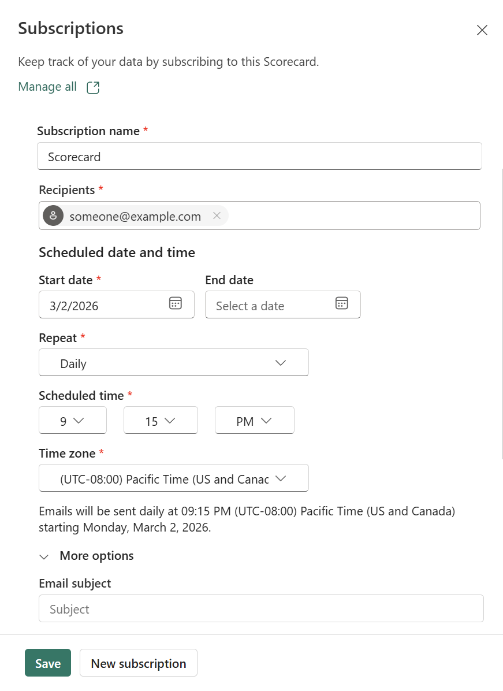Open Manage all subscriptions
Screen dimensions: 503x691
coord(47,87)
